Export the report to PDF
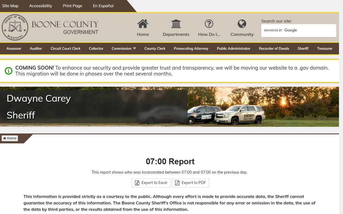The height and width of the screenshot is (214, 343). [x=191, y=183]
